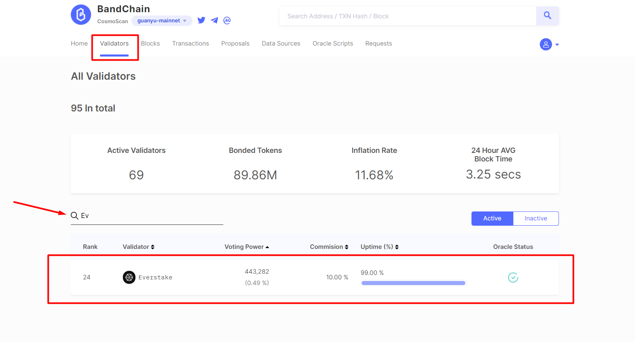The height and width of the screenshot is (342, 635).
Task: Click the All Validators heading
Action: click(103, 76)
